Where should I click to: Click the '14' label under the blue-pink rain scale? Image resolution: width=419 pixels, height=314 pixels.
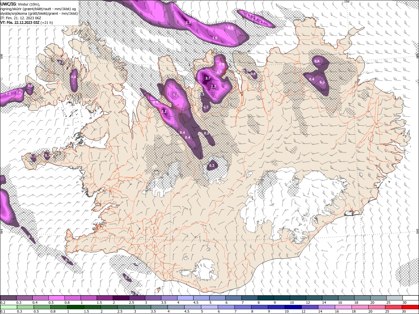320,312
